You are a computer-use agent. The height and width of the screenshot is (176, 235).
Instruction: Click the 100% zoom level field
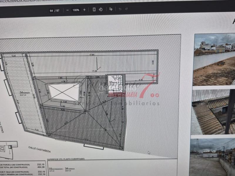point(76,10)
